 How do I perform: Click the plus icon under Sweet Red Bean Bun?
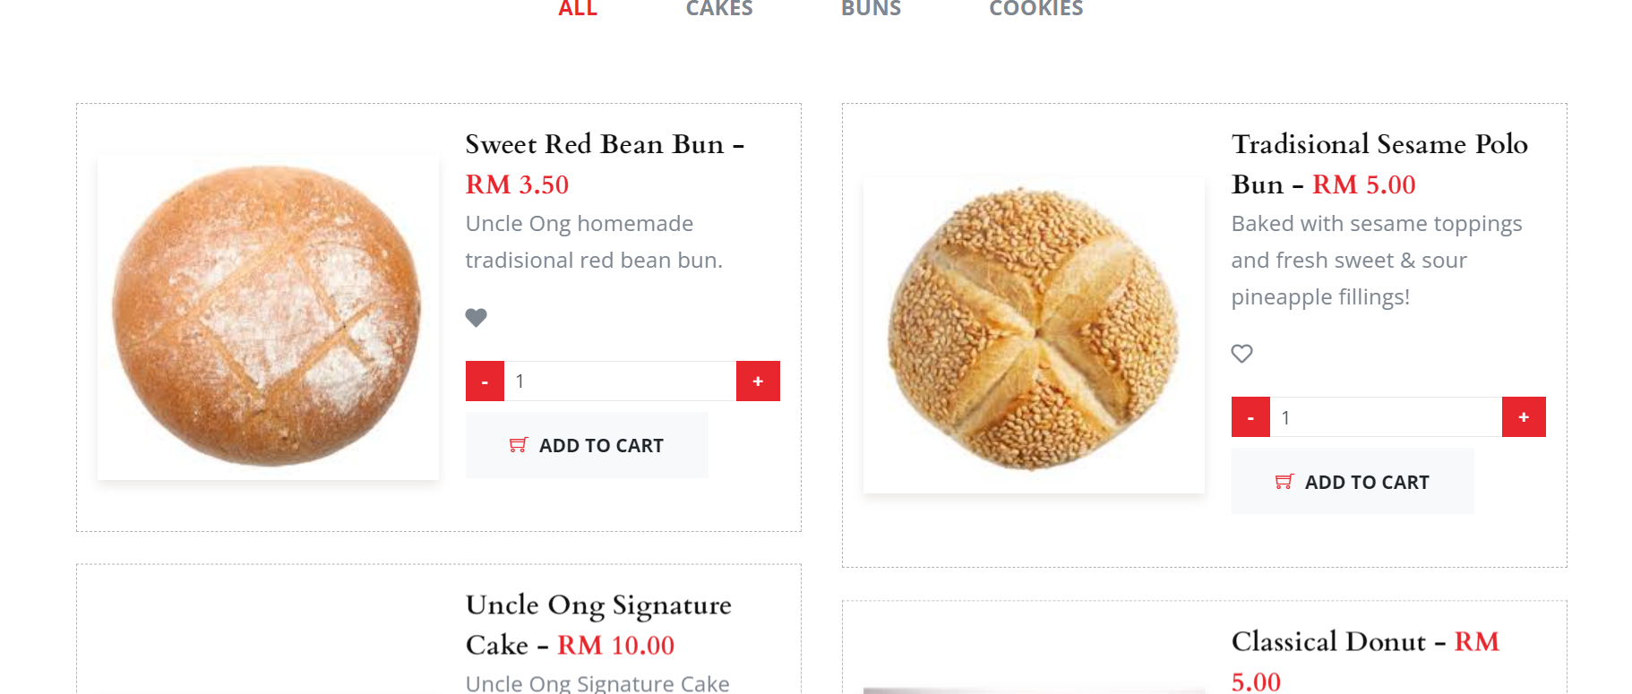tap(758, 381)
